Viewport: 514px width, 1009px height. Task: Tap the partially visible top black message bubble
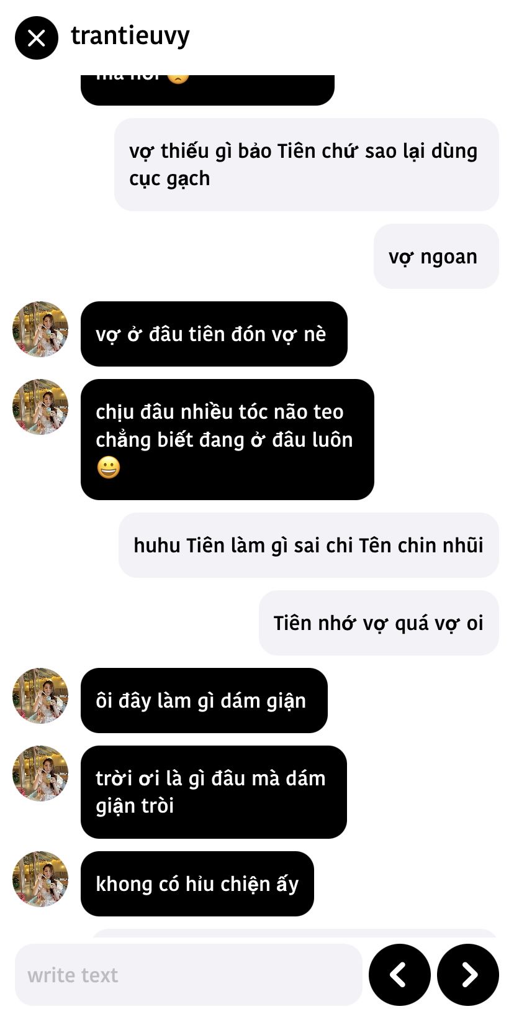coord(207,89)
